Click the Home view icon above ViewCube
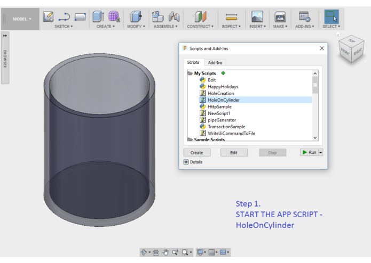The height and width of the screenshot is (263, 371). point(338,35)
